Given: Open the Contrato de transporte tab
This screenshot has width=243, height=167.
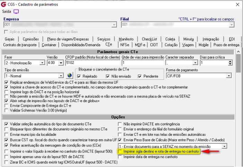Looking at the screenshot, I should 20,45.
